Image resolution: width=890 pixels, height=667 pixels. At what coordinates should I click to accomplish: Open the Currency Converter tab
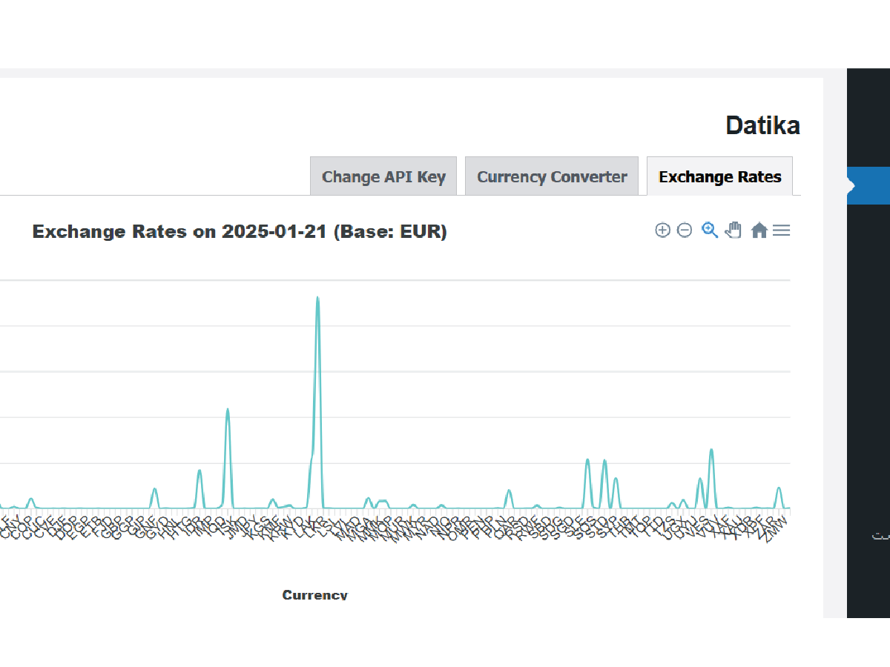pos(552,177)
